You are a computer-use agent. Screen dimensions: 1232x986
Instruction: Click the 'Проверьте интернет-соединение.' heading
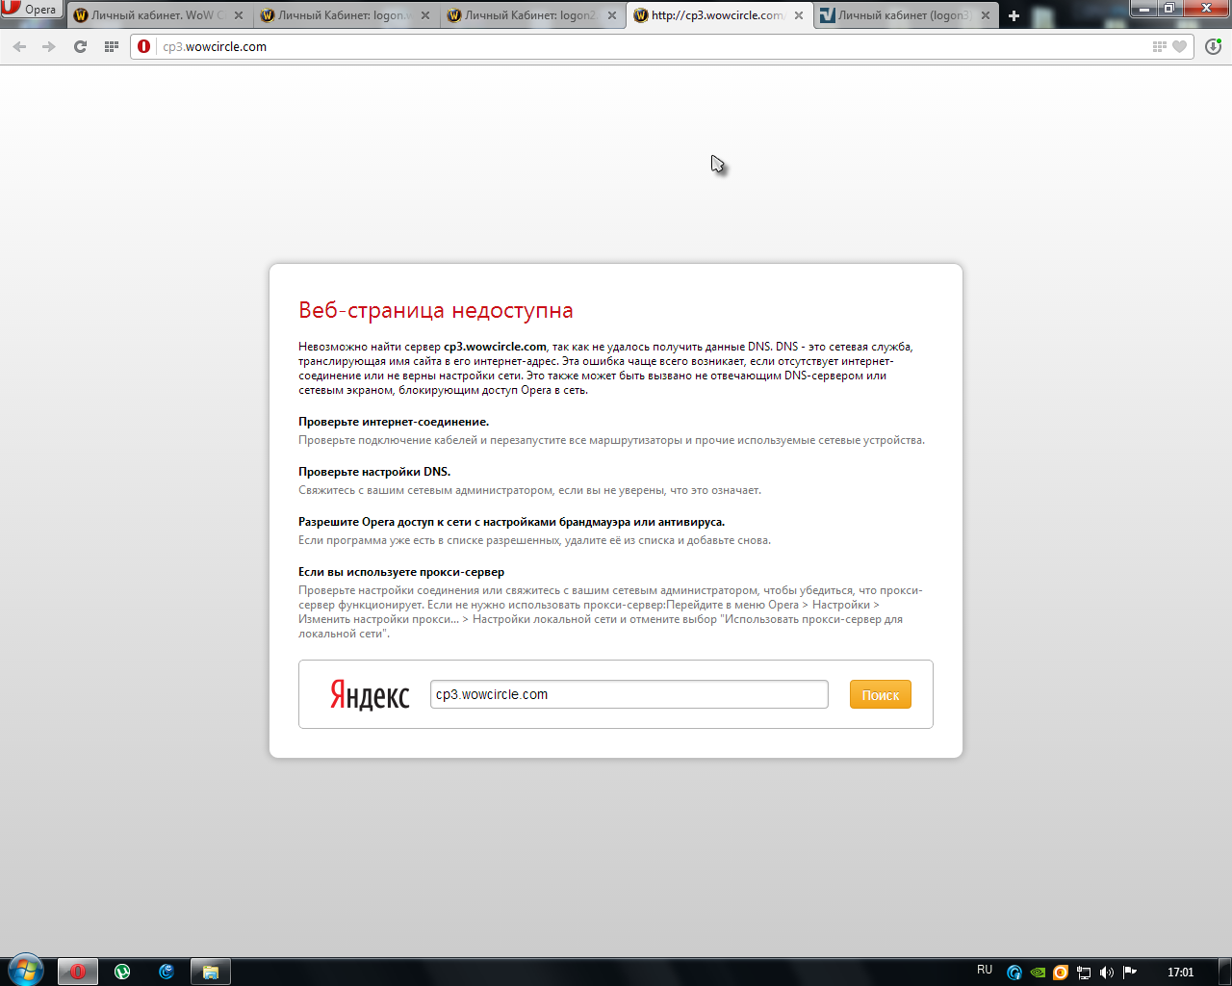(x=394, y=422)
